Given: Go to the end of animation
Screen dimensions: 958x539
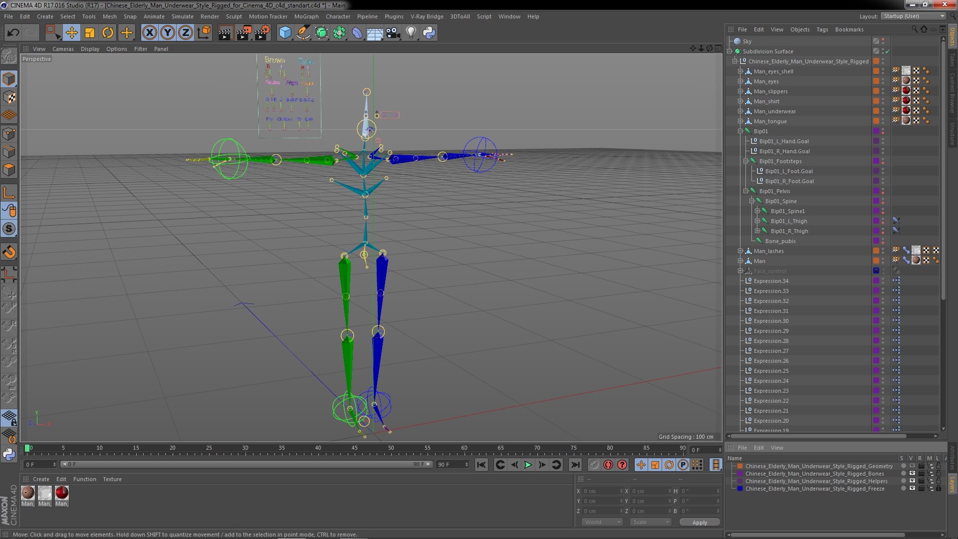Looking at the screenshot, I should (575, 465).
